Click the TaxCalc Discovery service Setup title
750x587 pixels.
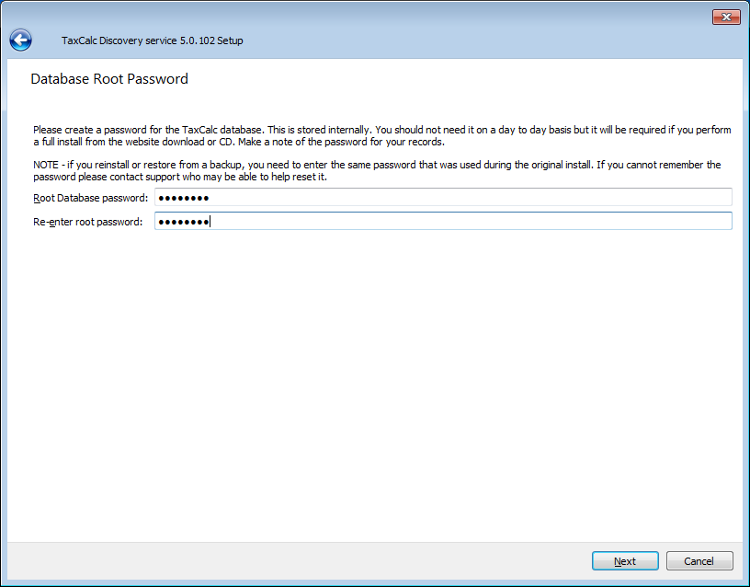click(x=152, y=40)
